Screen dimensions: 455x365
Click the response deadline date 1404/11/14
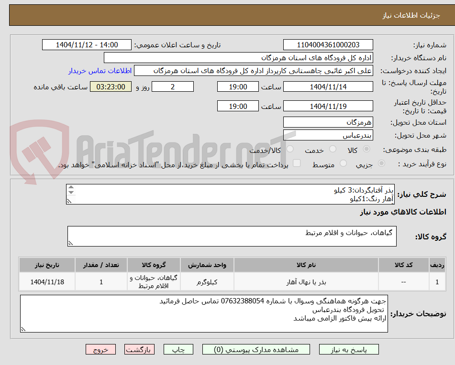pyautogui.click(x=328, y=86)
